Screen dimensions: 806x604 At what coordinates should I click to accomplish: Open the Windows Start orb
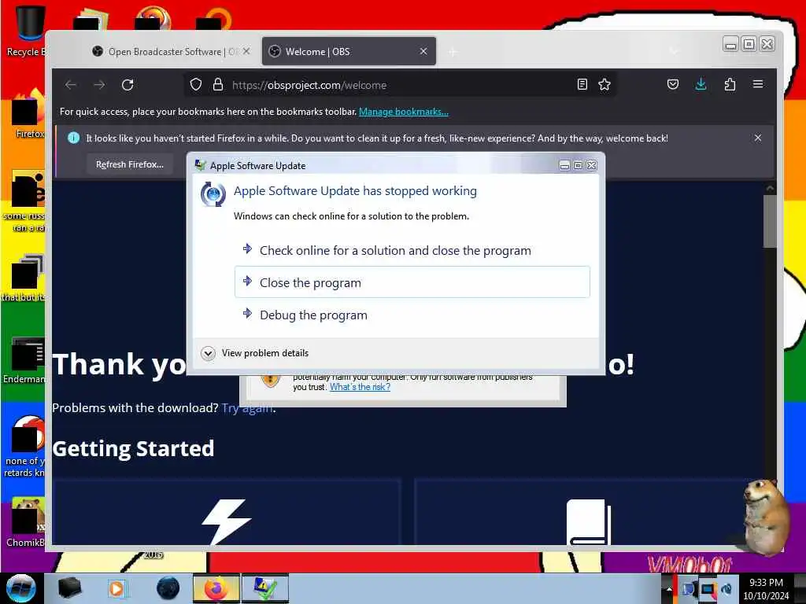click(21, 588)
